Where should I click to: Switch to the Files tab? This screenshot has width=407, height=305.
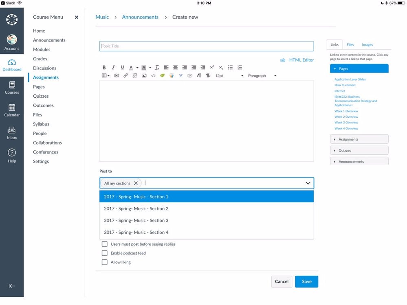(350, 45)
